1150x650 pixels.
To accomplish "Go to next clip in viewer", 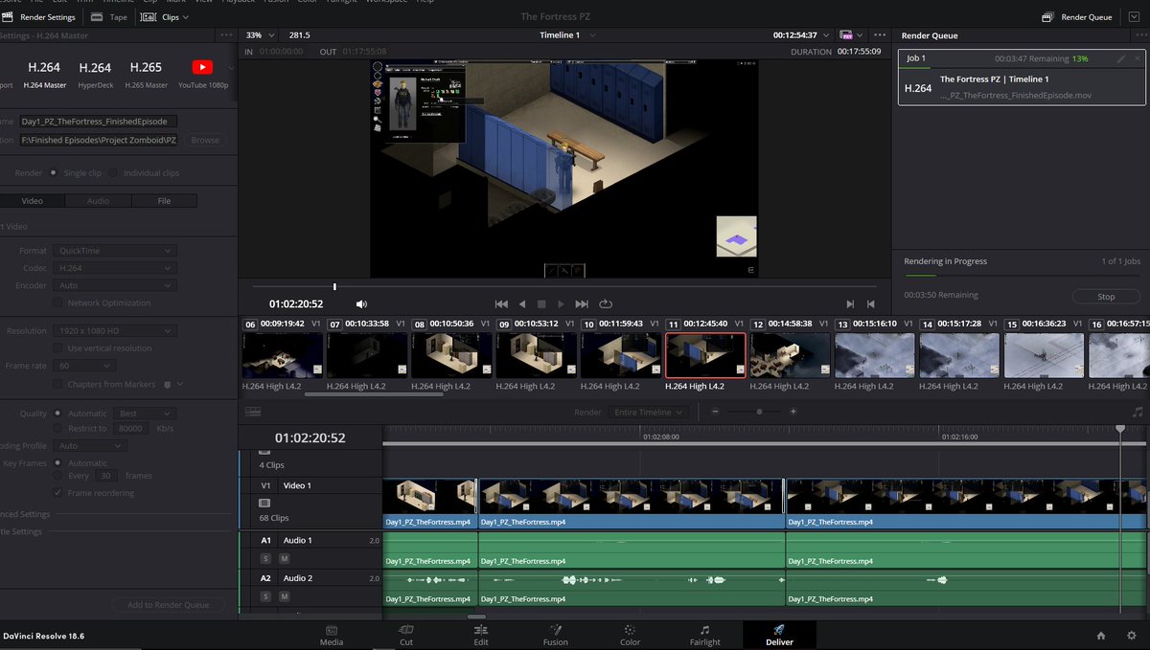I will pos(850,304).
